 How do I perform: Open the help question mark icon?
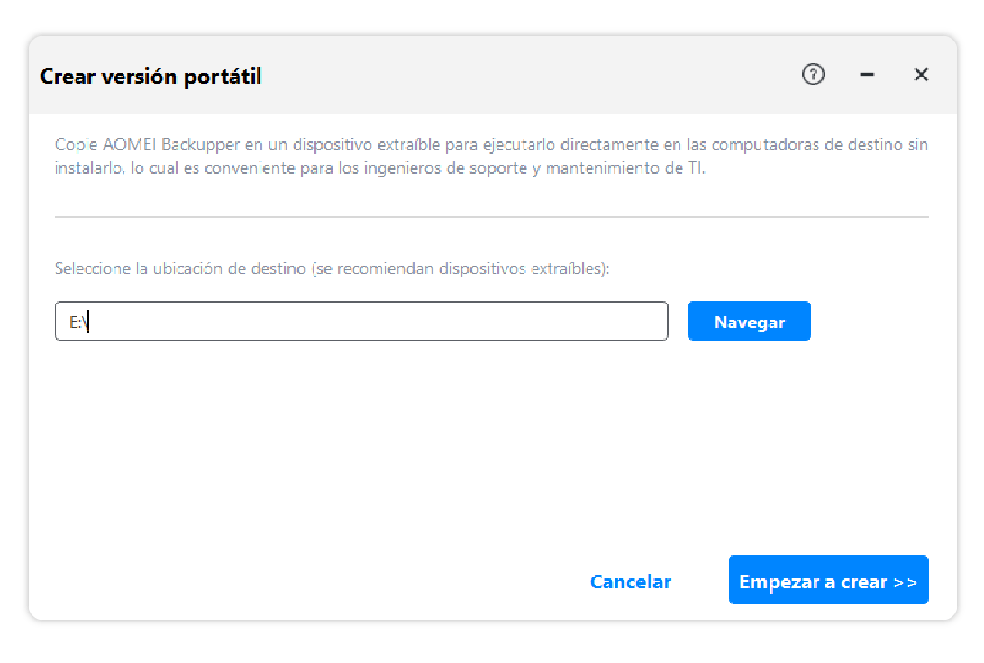click(x=813, y=75)
